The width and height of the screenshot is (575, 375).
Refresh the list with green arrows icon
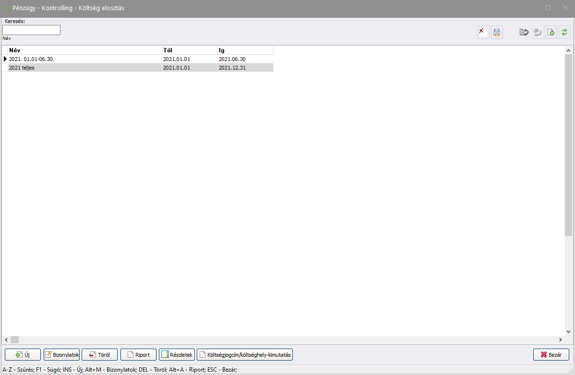coord(564,32)
